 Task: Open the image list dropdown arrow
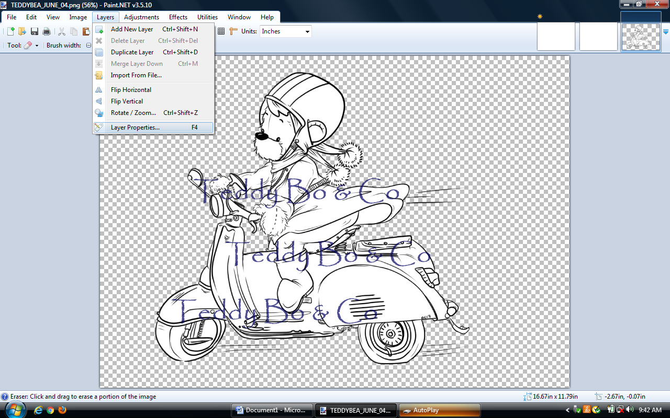666,31
